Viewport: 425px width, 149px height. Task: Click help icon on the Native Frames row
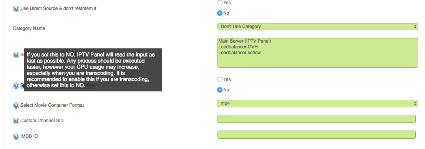[16, 86]
